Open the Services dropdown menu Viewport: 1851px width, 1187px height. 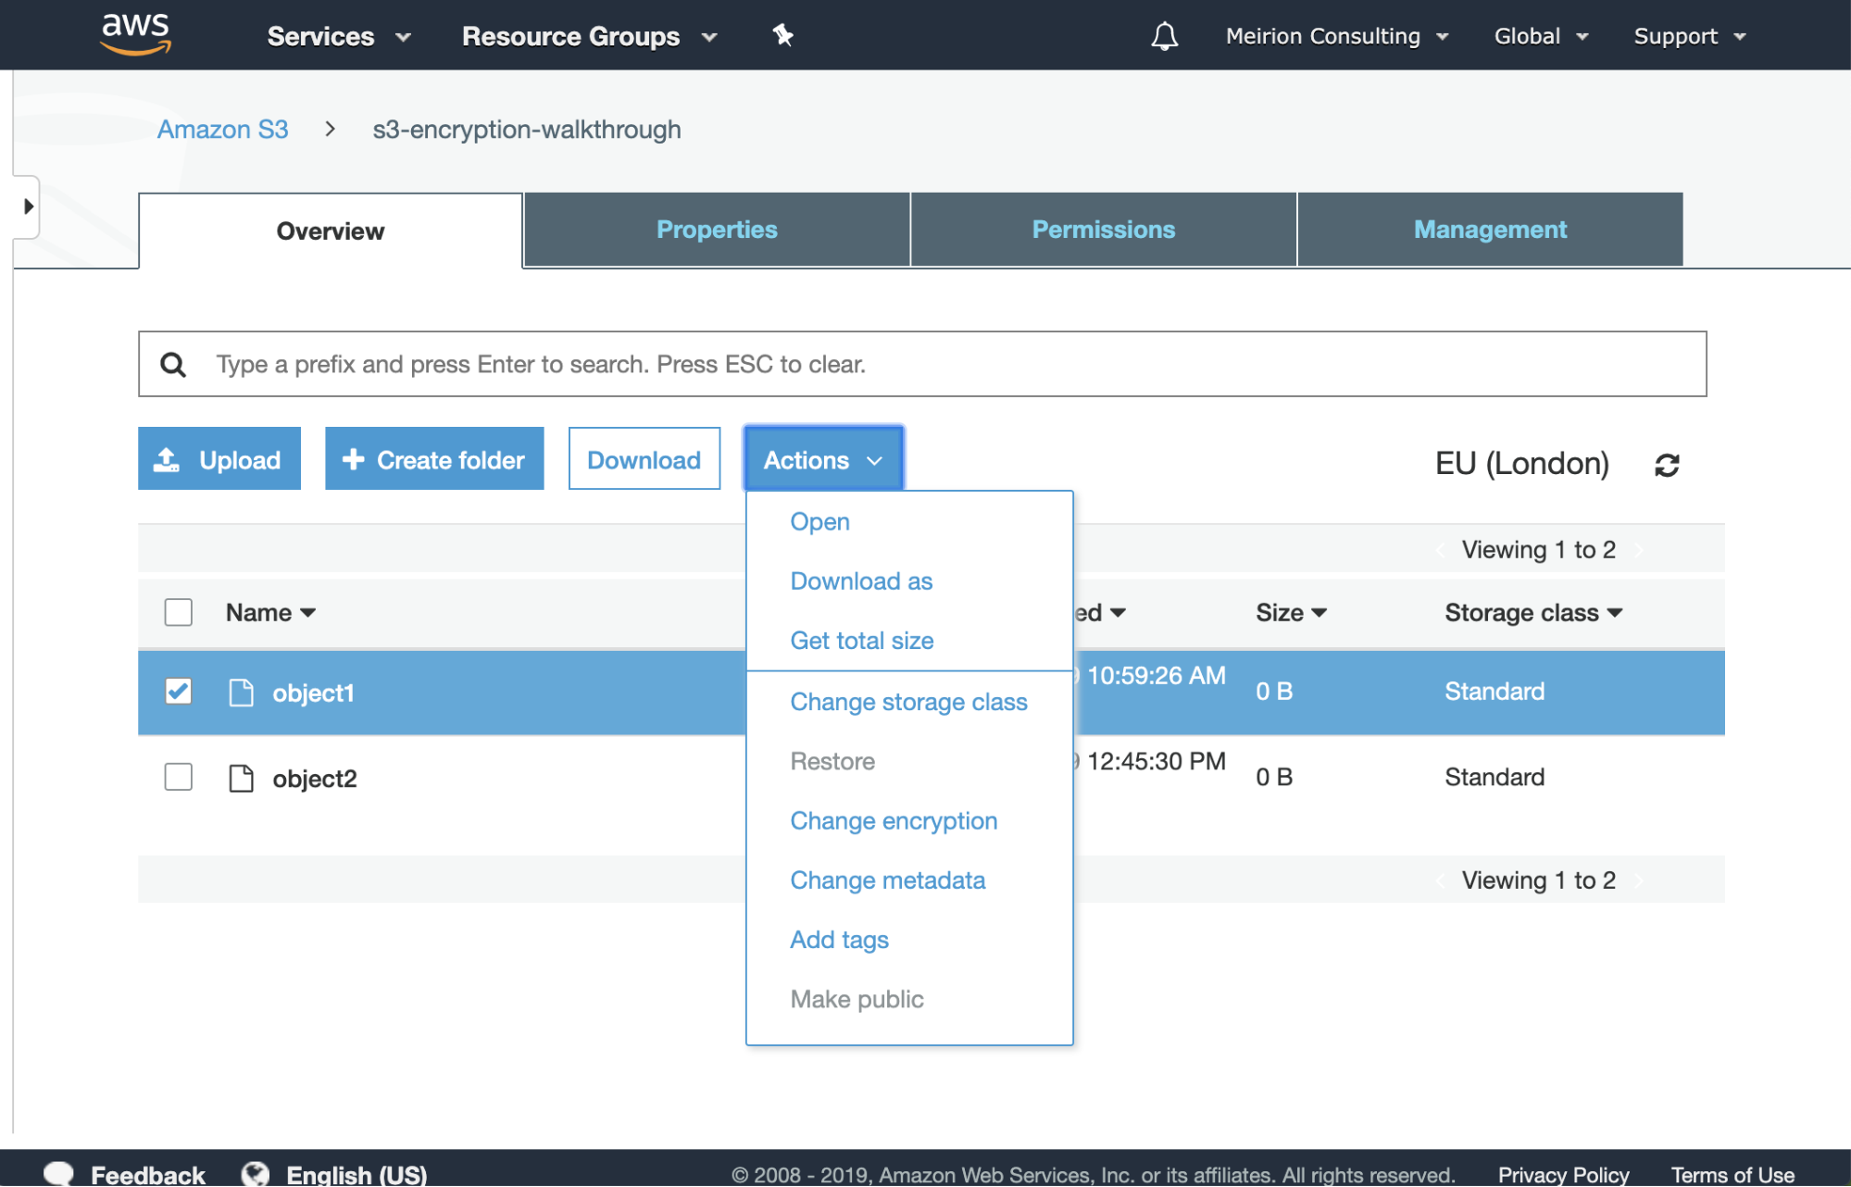click(x=338, y=36)
